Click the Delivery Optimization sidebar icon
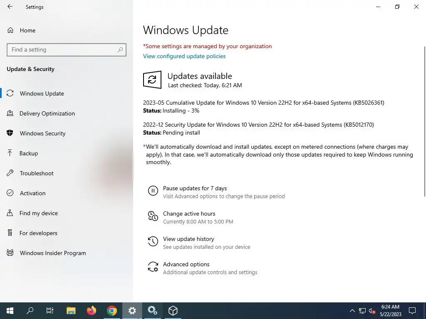Image resolution: width=426 pixels, height=319 pixels. (x=10, y=113)
